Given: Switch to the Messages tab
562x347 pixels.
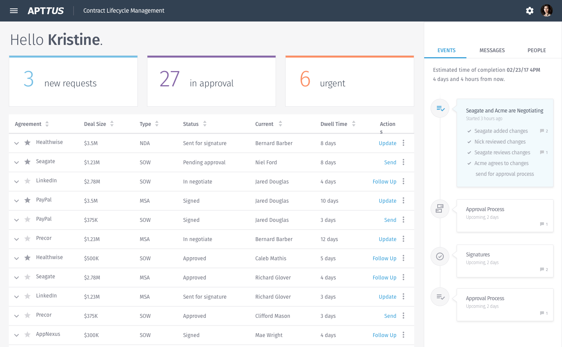Looking at the screenshot, I should tap(492, 50).
